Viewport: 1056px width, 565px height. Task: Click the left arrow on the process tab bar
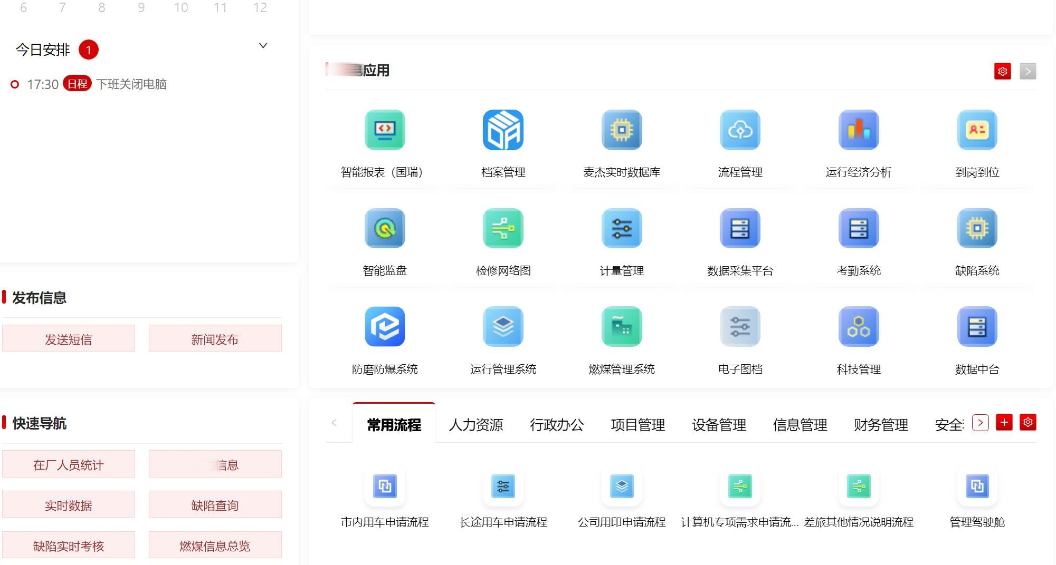tap(334, 423)
